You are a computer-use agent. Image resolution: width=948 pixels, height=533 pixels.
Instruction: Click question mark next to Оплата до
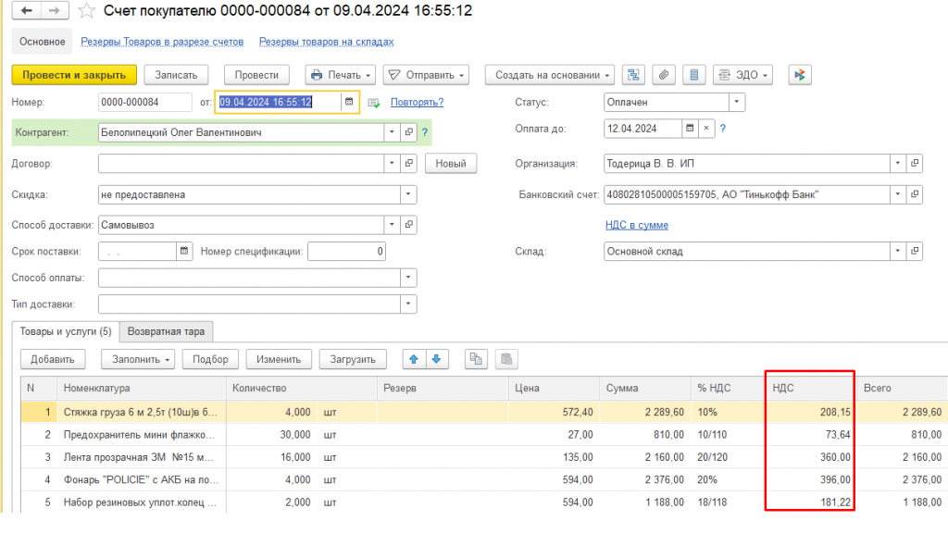[722, 129]
